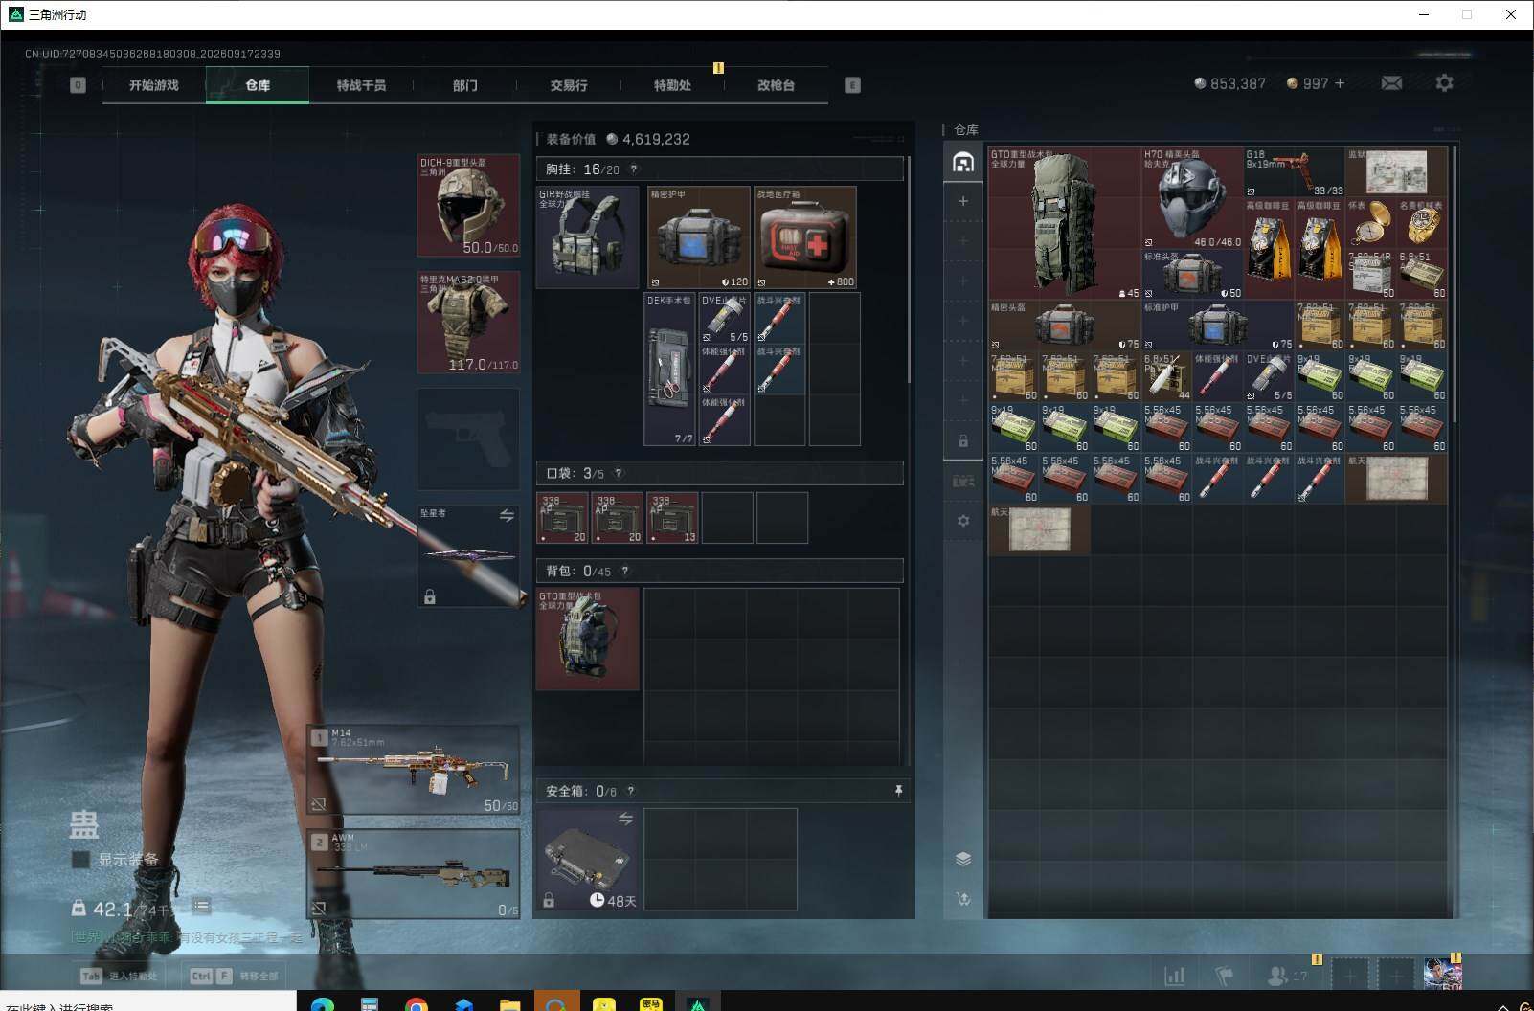Open the statistics bar-chart icon
Image resolution: width=1534 pixels, height=1011 pixels.
pos(1174,976)
